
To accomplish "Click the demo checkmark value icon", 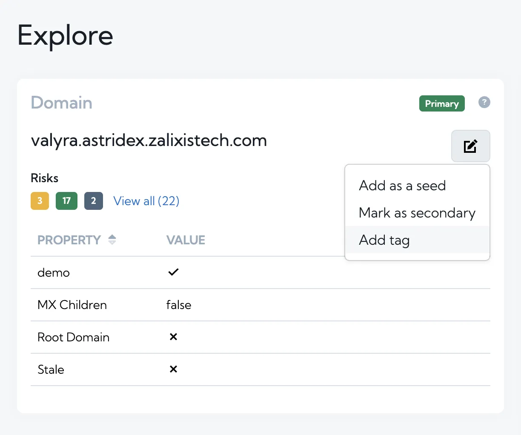I will click(x=173, y=272).
